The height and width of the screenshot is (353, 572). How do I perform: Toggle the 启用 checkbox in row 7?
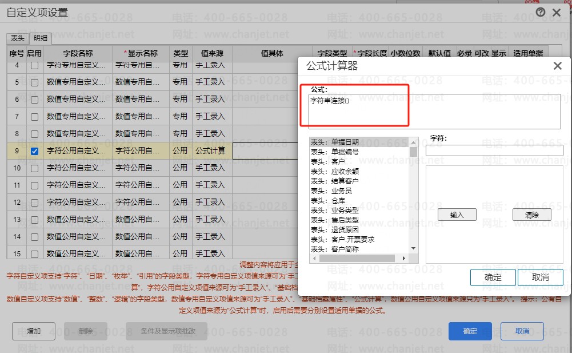pos(35,117)
